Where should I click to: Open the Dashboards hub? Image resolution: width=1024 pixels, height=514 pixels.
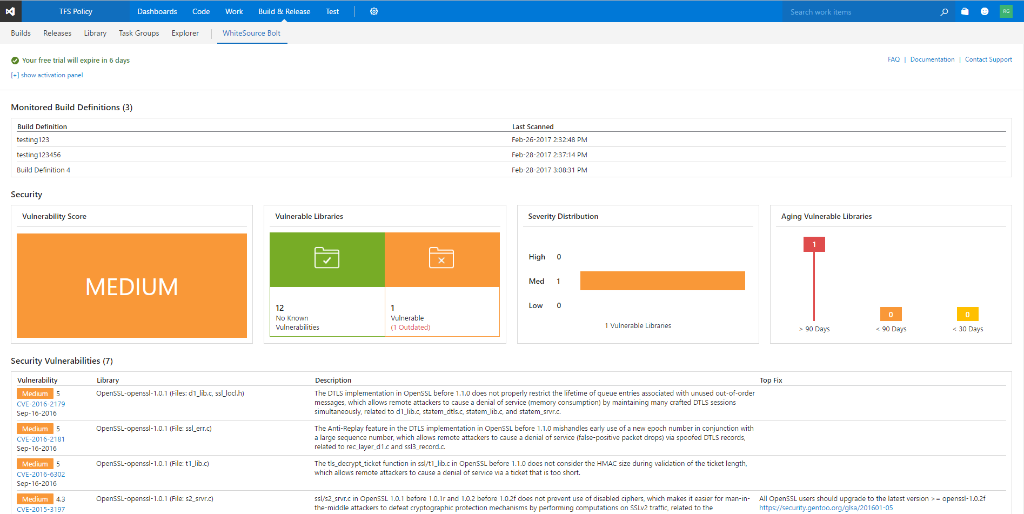(157, 11)
